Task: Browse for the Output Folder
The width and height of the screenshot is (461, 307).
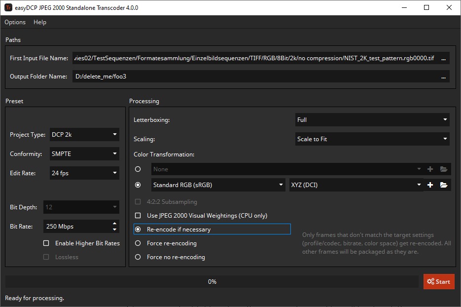Action: click(x=443, y=77)
